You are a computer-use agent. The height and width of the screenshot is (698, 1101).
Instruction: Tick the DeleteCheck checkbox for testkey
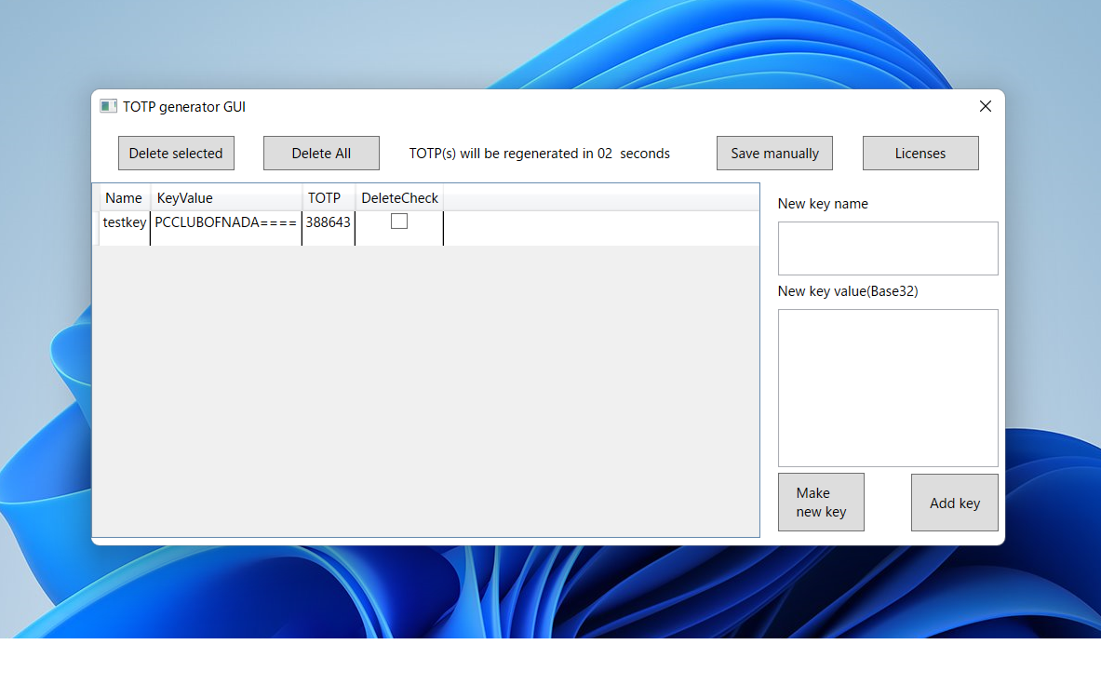click(x=399, y=221)
